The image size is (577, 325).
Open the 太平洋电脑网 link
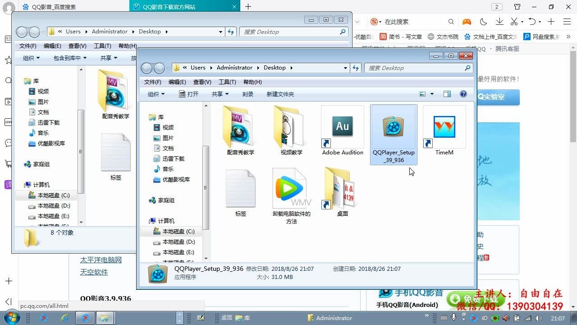pyautogui.click(x=101, y=260)
